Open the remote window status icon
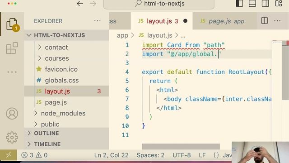Screen dimensions: 289x163 click(x=9, y=155)
